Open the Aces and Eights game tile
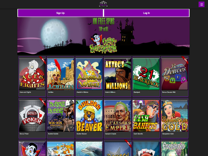The height and width of the screenshot is (156, 208). [x=32, y=76]
